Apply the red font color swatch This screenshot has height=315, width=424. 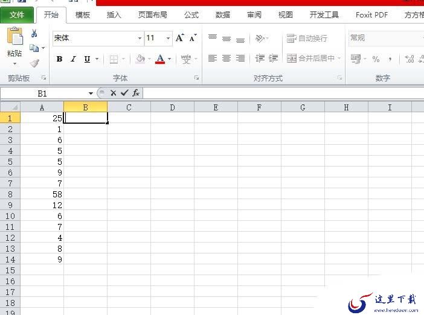[x=160, y=59]
